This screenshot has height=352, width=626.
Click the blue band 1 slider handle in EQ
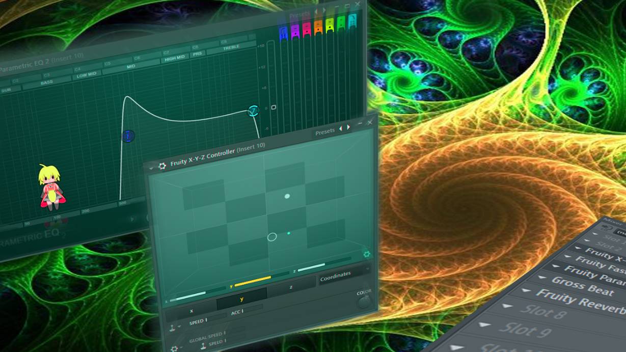(284, 33)
